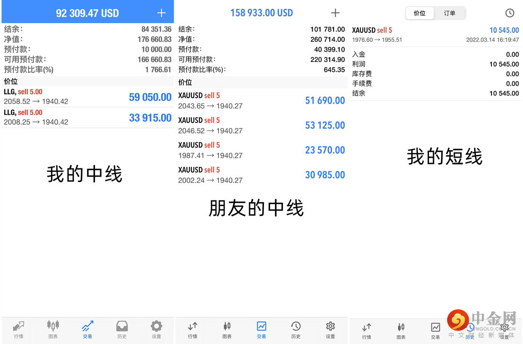Select LLG sell position 2058.52 → 1940.42

tap(88, 97)
